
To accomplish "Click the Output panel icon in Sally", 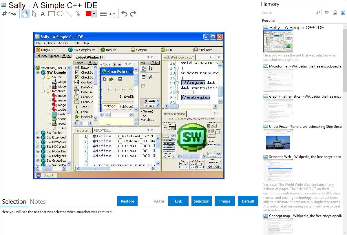I will [x=39, y=175].
